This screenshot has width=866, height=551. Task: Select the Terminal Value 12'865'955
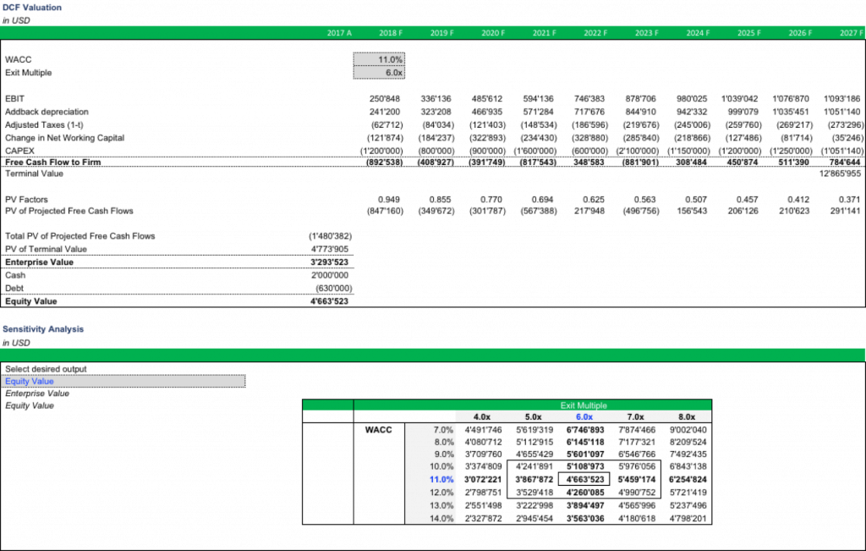pos(840,174)
